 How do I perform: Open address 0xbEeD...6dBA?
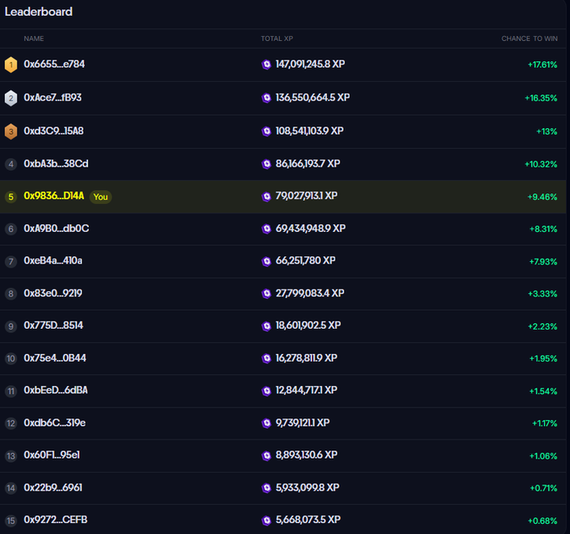[55, 390]
